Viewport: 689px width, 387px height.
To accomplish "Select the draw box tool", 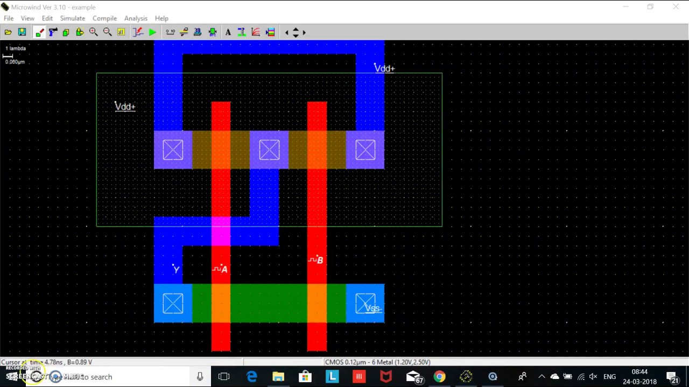I will (39, 32).
